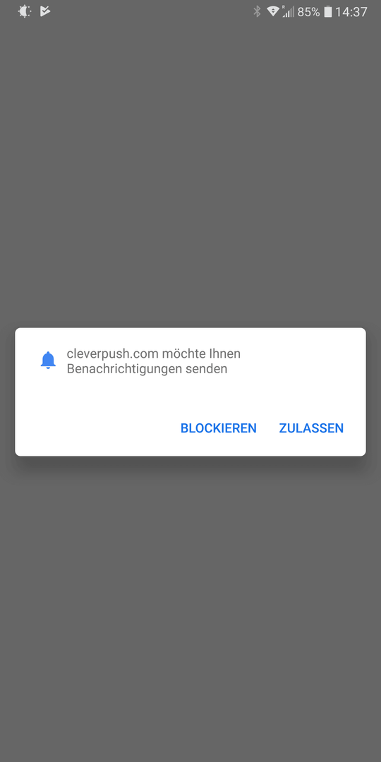Select the 'Benachrichtigungen senden' text line
Viewport: 381px width, 762px height.
click(147, 369)
